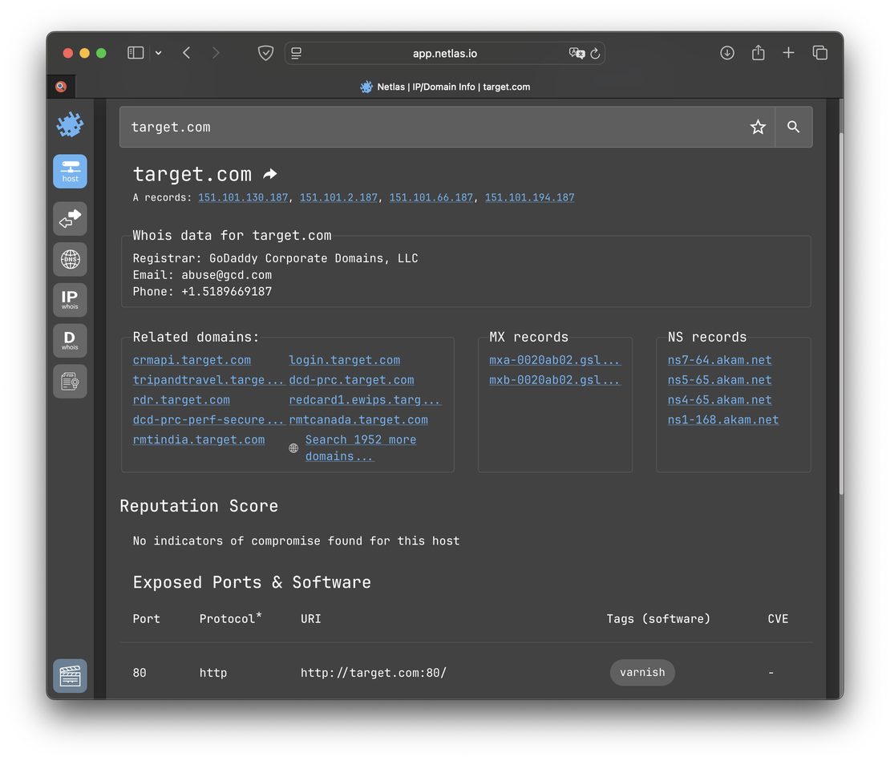Open the Responses search arrows icon

click(70, 218)
